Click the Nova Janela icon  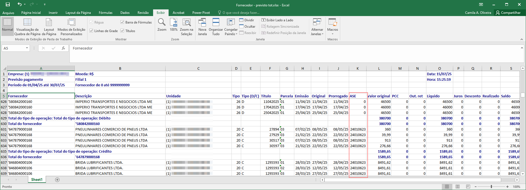[202, 22]
